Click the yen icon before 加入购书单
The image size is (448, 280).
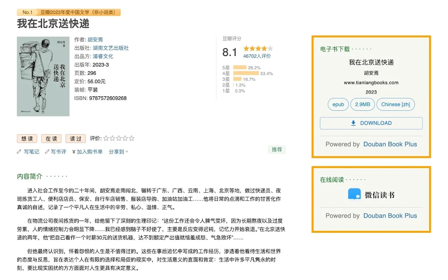(x=73, y=152)
